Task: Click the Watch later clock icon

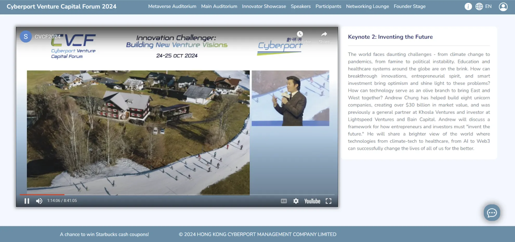Action: point(300,34)
